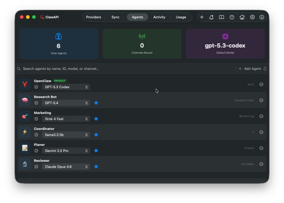This screenshot has width=284, height=203.
Task: Open more options for Coordinator row
Action: 261,132
